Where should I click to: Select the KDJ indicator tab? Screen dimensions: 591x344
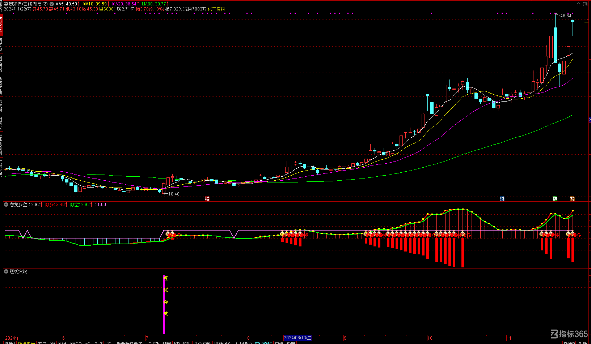[110, 343]
